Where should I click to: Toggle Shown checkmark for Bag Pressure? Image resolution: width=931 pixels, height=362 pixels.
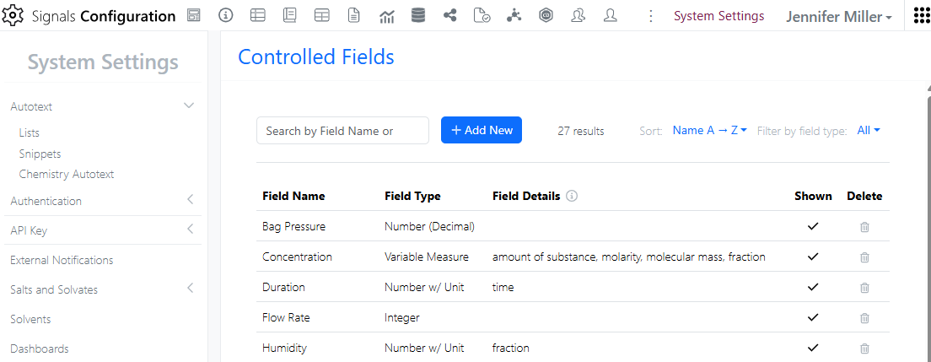[x=814, y=226]
